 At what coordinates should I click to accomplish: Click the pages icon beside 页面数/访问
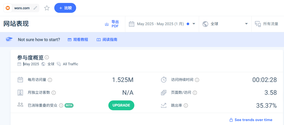point(164,93)
